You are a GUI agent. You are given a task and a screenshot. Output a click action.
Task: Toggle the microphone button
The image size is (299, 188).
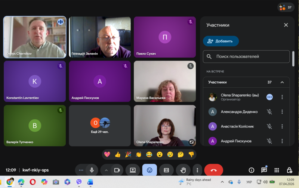coord(92,170)
